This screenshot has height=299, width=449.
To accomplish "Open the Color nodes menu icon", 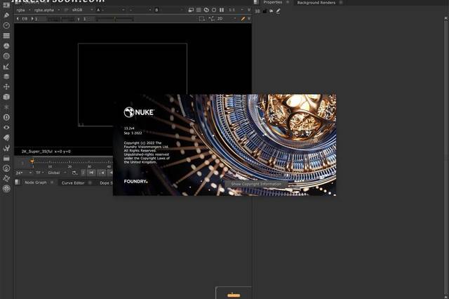I will [6, 46].
